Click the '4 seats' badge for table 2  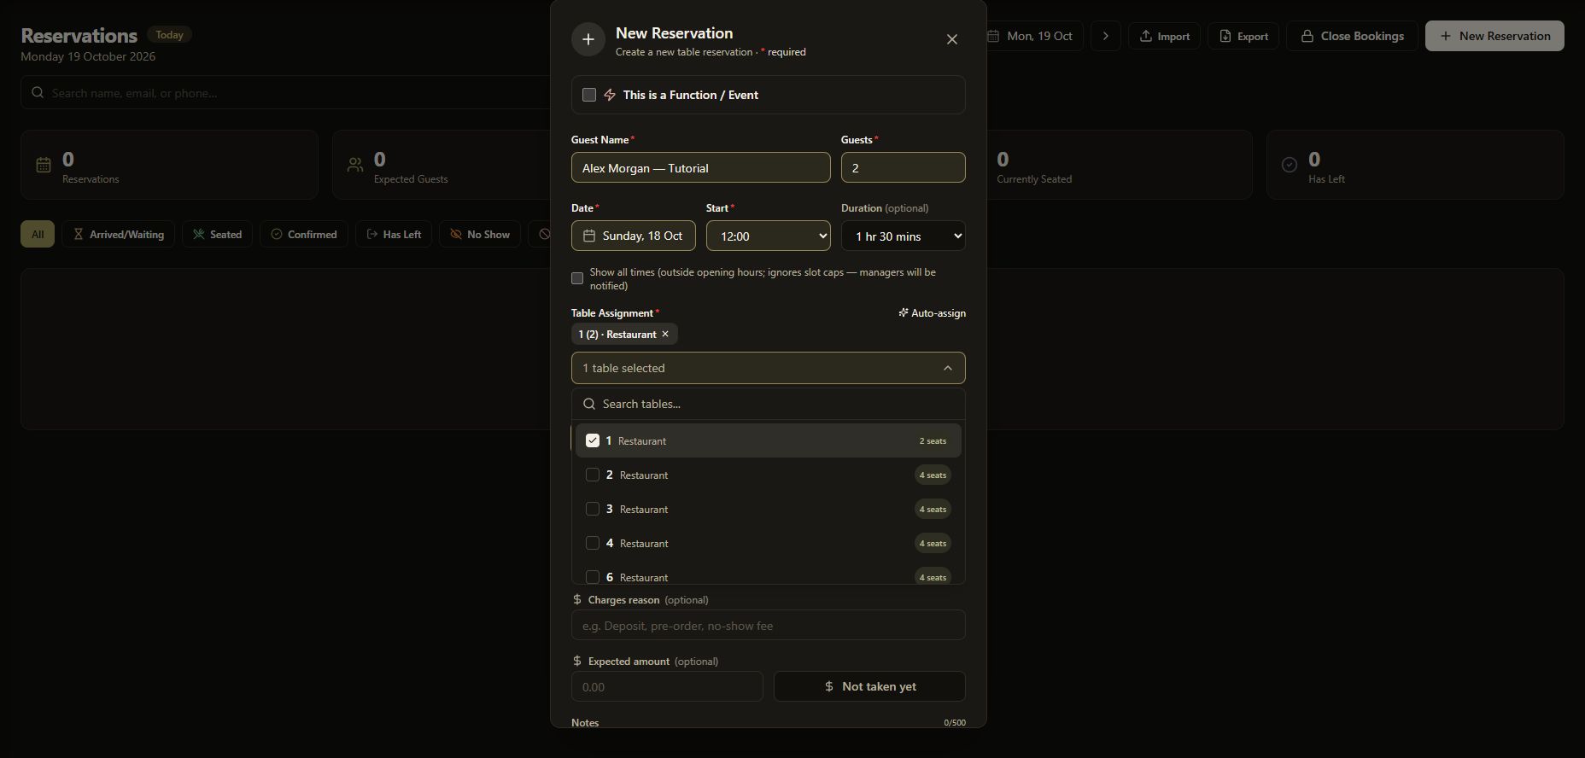pyautogui.click(x=933, y=475)
